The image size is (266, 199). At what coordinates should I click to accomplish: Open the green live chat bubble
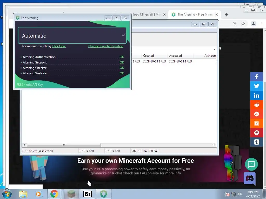point(251,164)
